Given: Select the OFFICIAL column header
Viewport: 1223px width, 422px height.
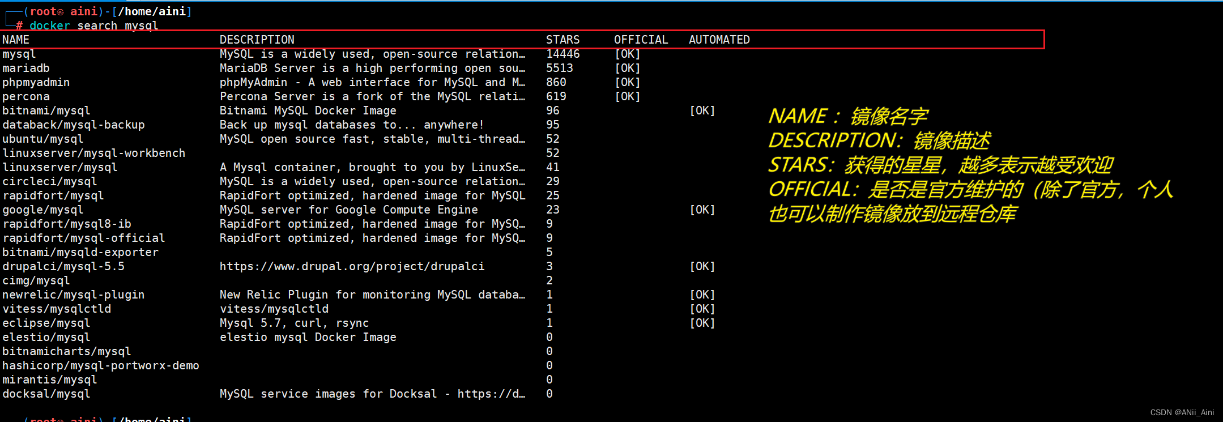Looking at the screenshot, I should [x=641, y=40].
